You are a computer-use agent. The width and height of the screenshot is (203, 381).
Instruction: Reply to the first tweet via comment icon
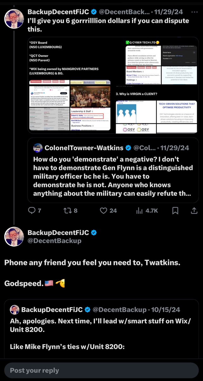coord(32,211)
